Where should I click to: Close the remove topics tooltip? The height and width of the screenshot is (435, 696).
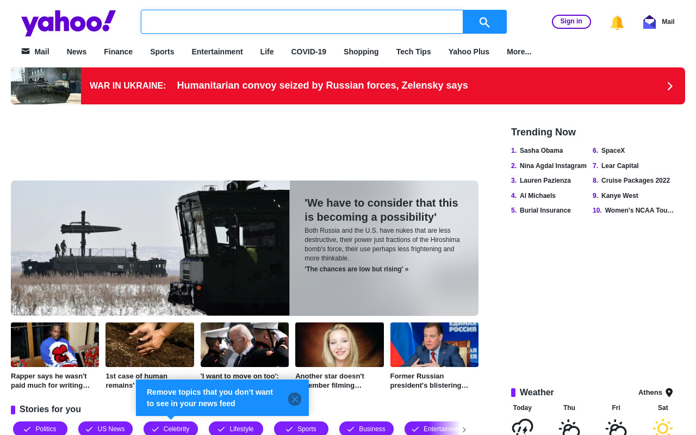(x=295, y=399)
